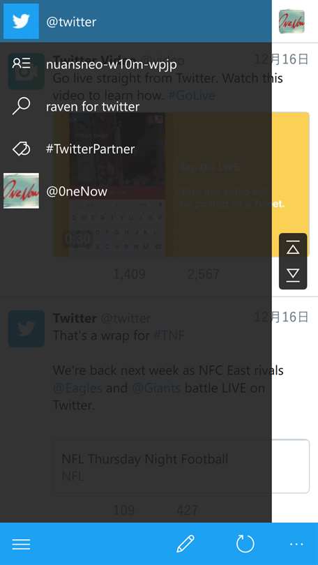Click the search magnifier icon in menu

coord(21,106)
